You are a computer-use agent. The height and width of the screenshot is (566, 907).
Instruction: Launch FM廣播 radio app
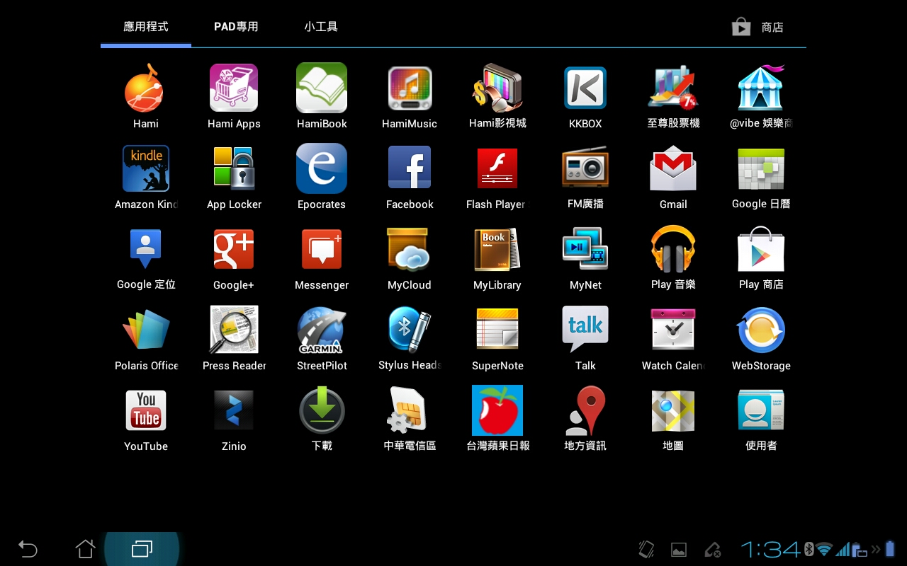tap(585, 168)
